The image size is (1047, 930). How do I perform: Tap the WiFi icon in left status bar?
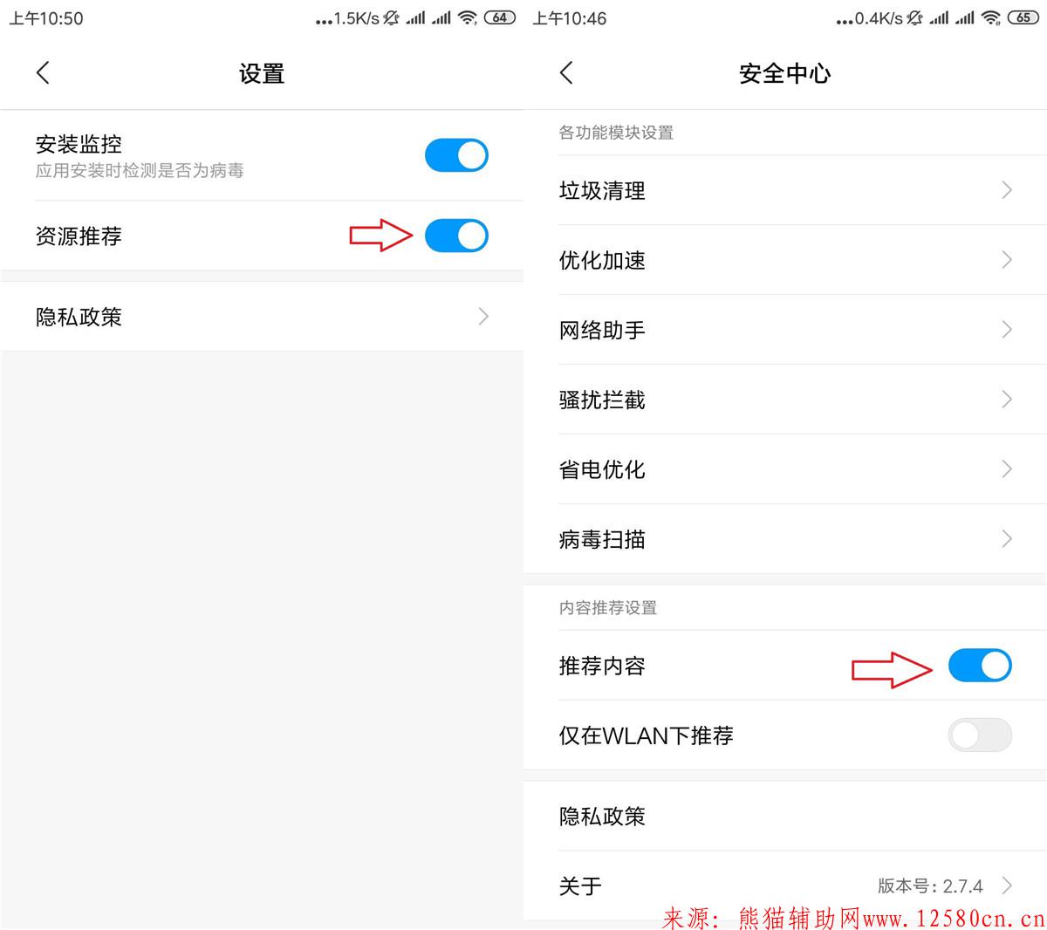[x=468, y=18]
